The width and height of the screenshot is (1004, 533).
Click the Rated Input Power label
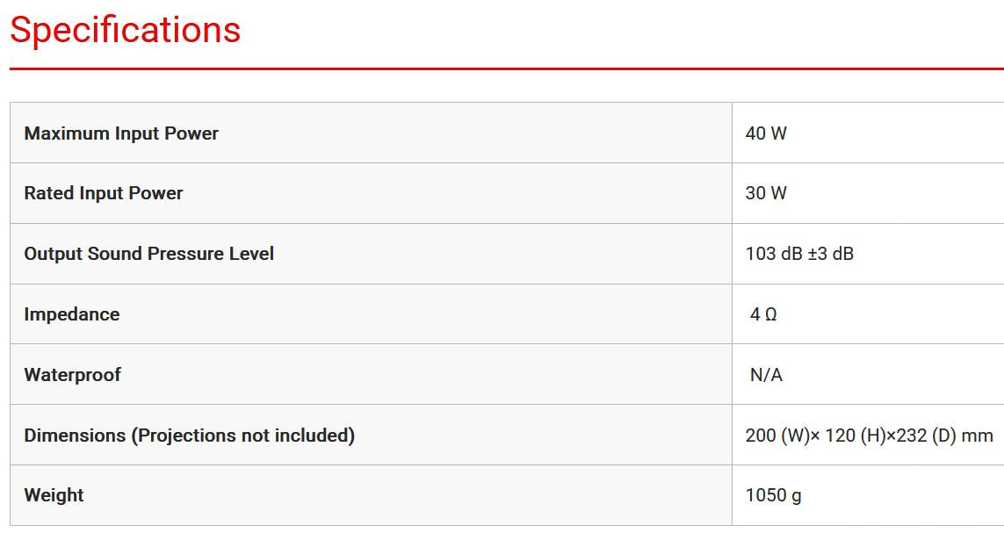point(104,193)
